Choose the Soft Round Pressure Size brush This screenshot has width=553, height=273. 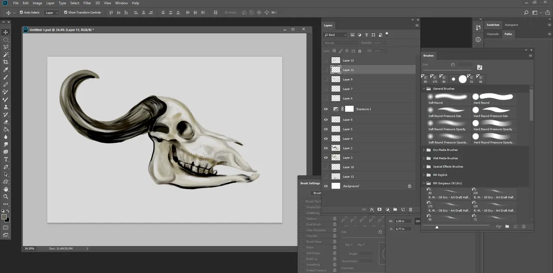[x=448, y=112]
